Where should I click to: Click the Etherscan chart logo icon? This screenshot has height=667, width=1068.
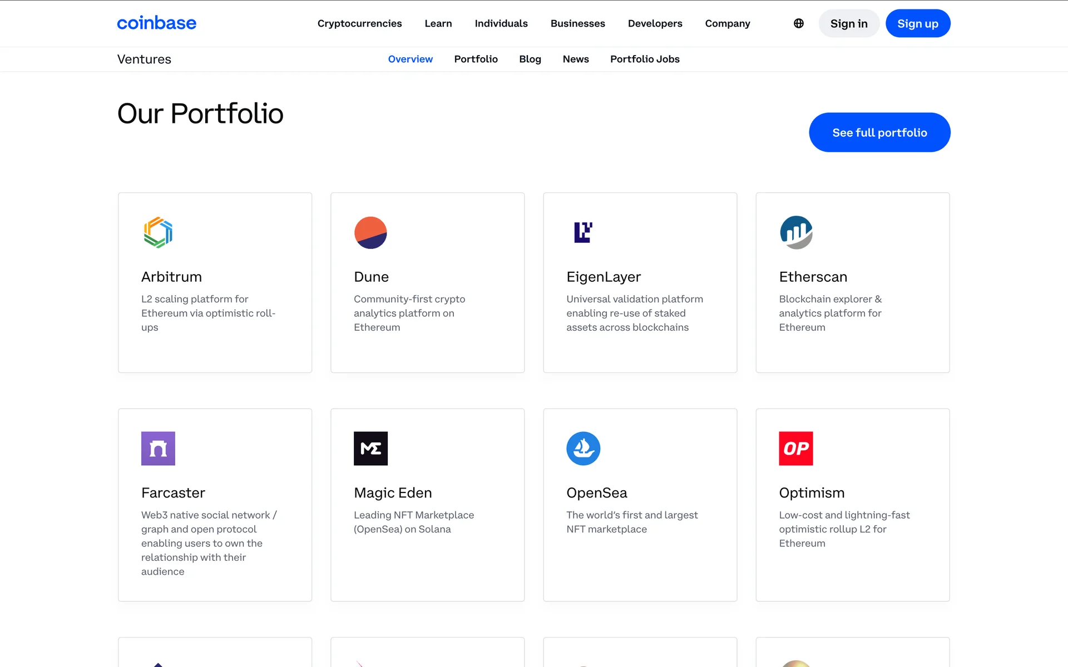[x=796, y=232]
